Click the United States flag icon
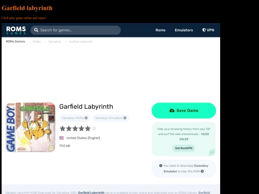This screenshot has width=259, height=194. [x=61, y=138]
